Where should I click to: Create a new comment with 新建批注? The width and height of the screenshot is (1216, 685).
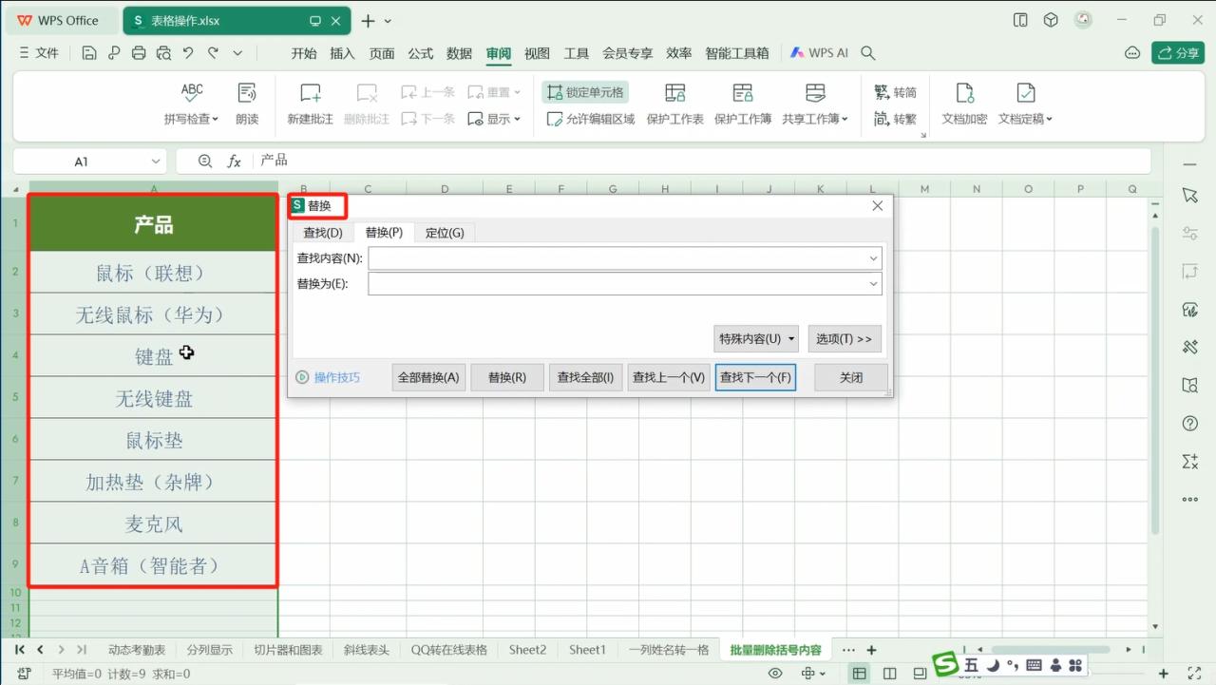[311, 105]
